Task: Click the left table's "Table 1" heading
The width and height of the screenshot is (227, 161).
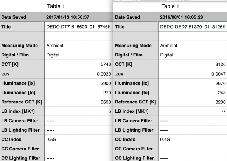Action: point(56,6)
